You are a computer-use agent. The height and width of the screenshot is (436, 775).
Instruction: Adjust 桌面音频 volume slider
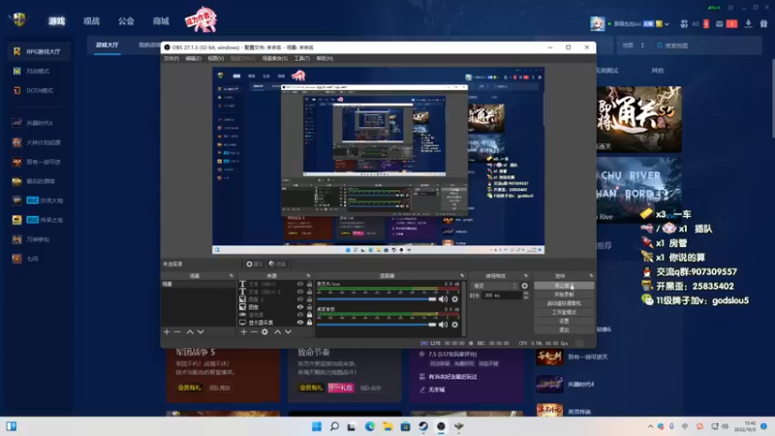(x=377, y=325)
